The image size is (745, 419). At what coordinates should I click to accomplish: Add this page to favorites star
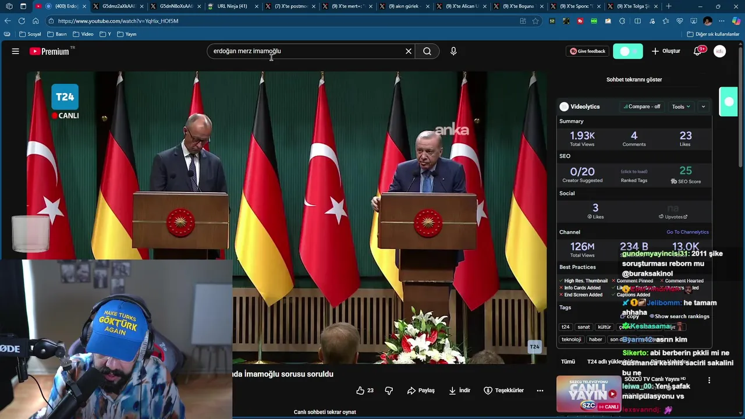click(535, 21)
